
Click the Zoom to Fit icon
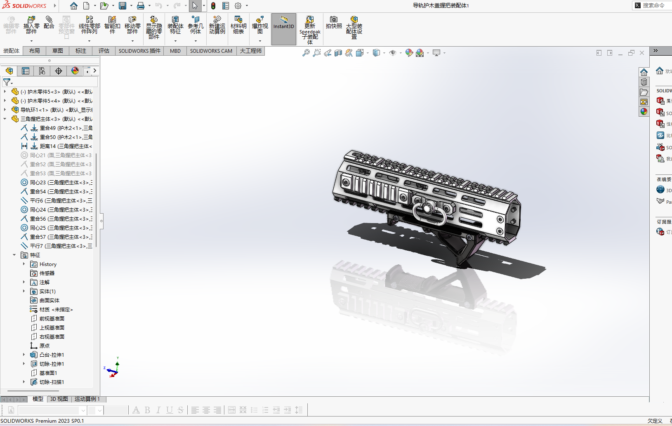click(x=306, y=53)
